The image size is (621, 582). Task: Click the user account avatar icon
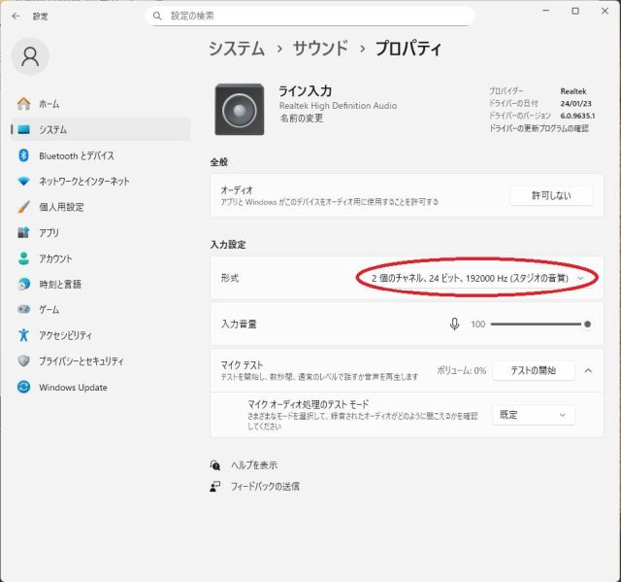click(30, 56)
